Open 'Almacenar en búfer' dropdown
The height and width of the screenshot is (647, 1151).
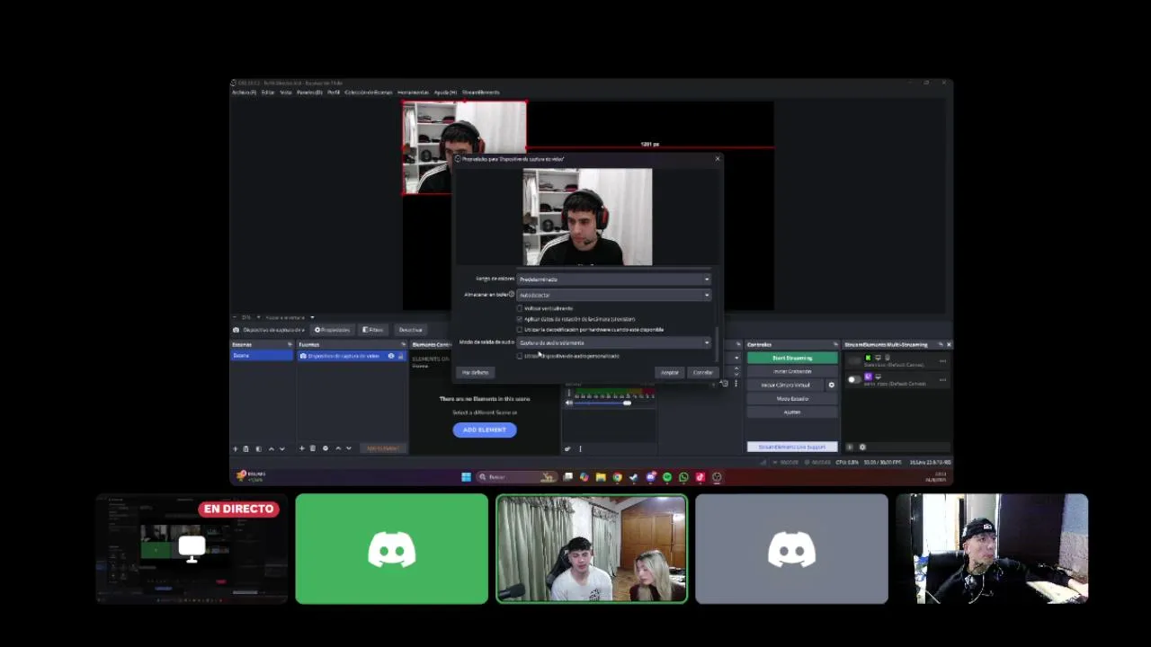[x=613, y=295]
